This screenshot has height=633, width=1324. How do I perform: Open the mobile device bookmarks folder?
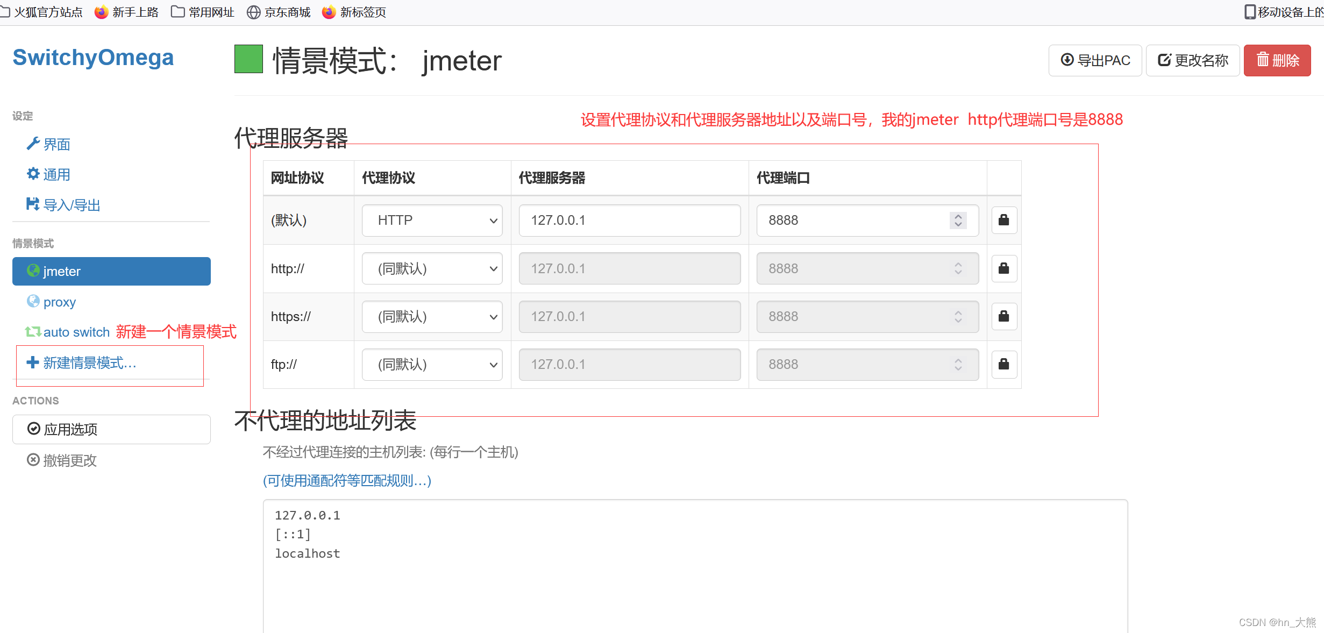(1284, 12)
